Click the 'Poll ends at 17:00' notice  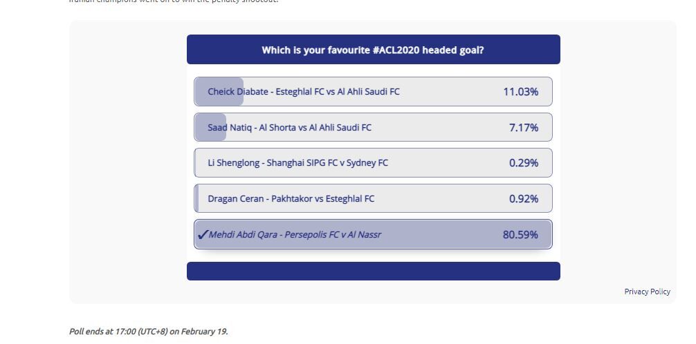click(148, 332)
